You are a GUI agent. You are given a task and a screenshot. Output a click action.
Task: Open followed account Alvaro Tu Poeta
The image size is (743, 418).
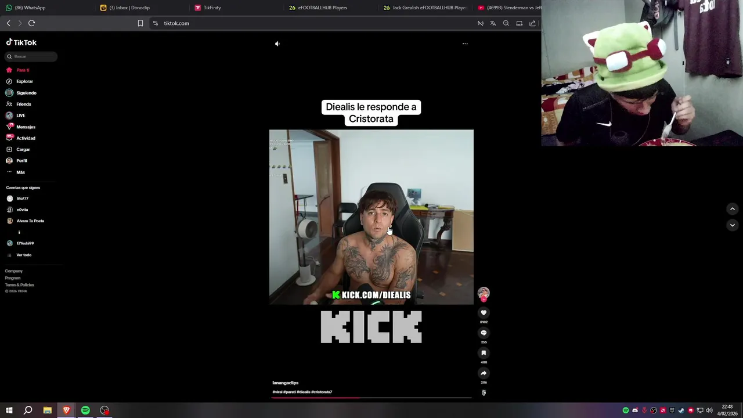[25, 221]
